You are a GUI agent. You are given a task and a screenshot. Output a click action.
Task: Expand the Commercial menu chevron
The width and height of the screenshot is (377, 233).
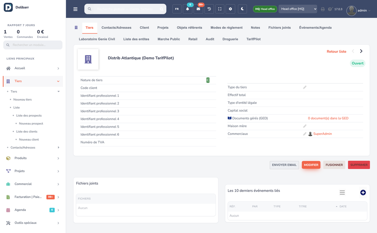[58, 184]
